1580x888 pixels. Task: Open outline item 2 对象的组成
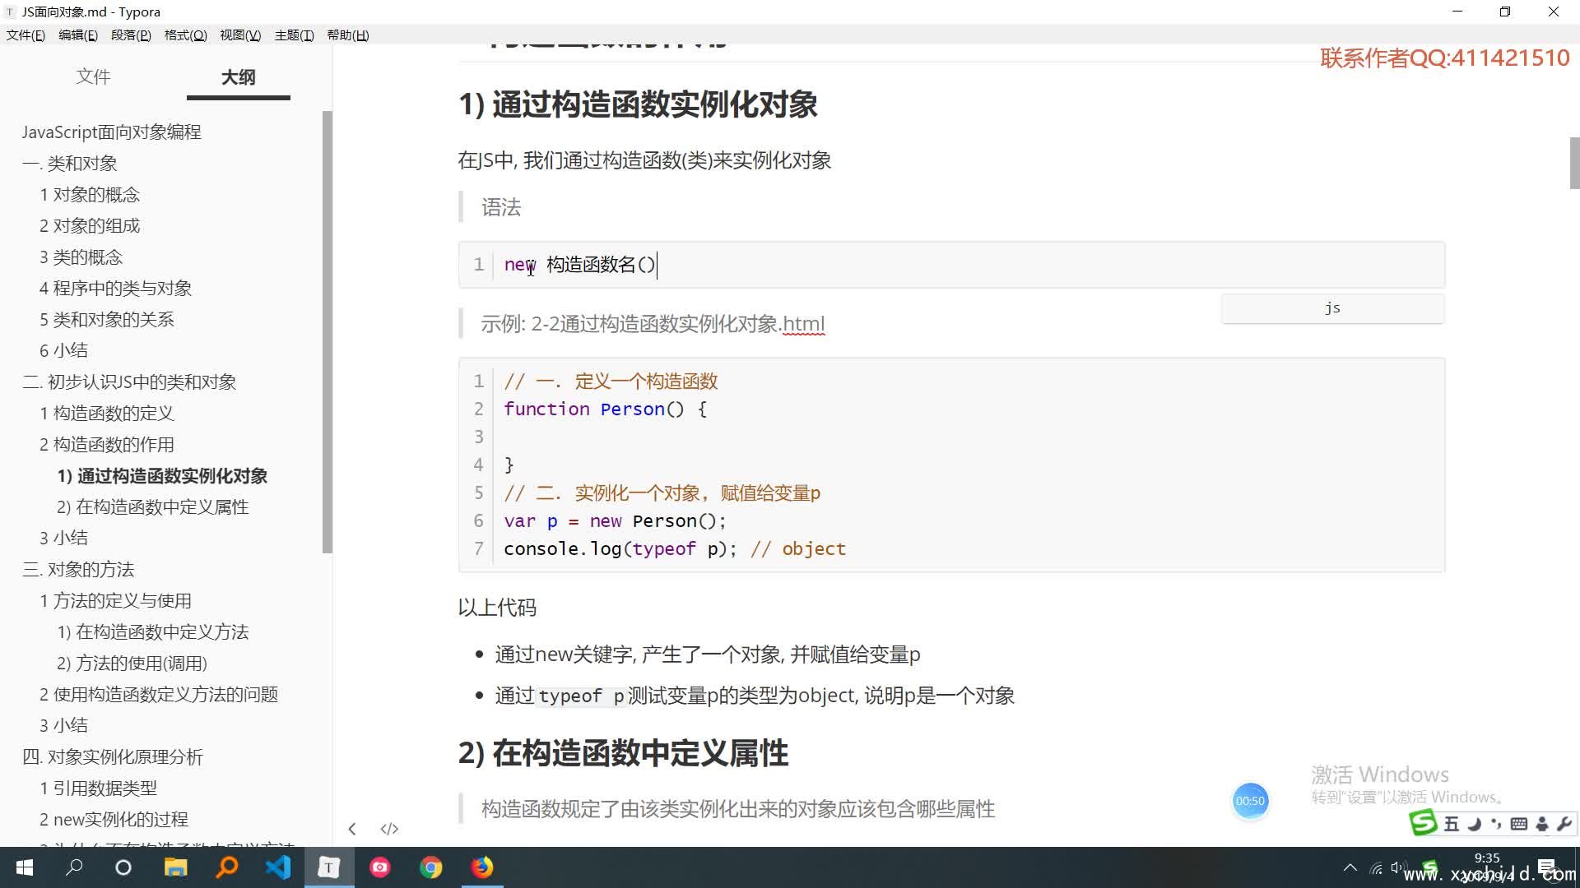(90, 226)
